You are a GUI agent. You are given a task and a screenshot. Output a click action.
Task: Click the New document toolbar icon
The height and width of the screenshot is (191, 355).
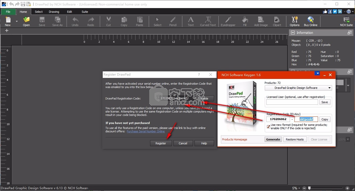point(8,21)
